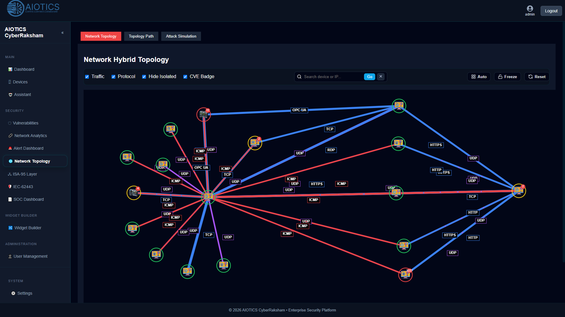
Task: Click the Logout button
Action: pos(551,11)
